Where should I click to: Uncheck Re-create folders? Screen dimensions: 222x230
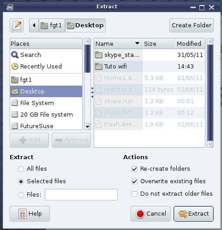(x=134, y=169)
